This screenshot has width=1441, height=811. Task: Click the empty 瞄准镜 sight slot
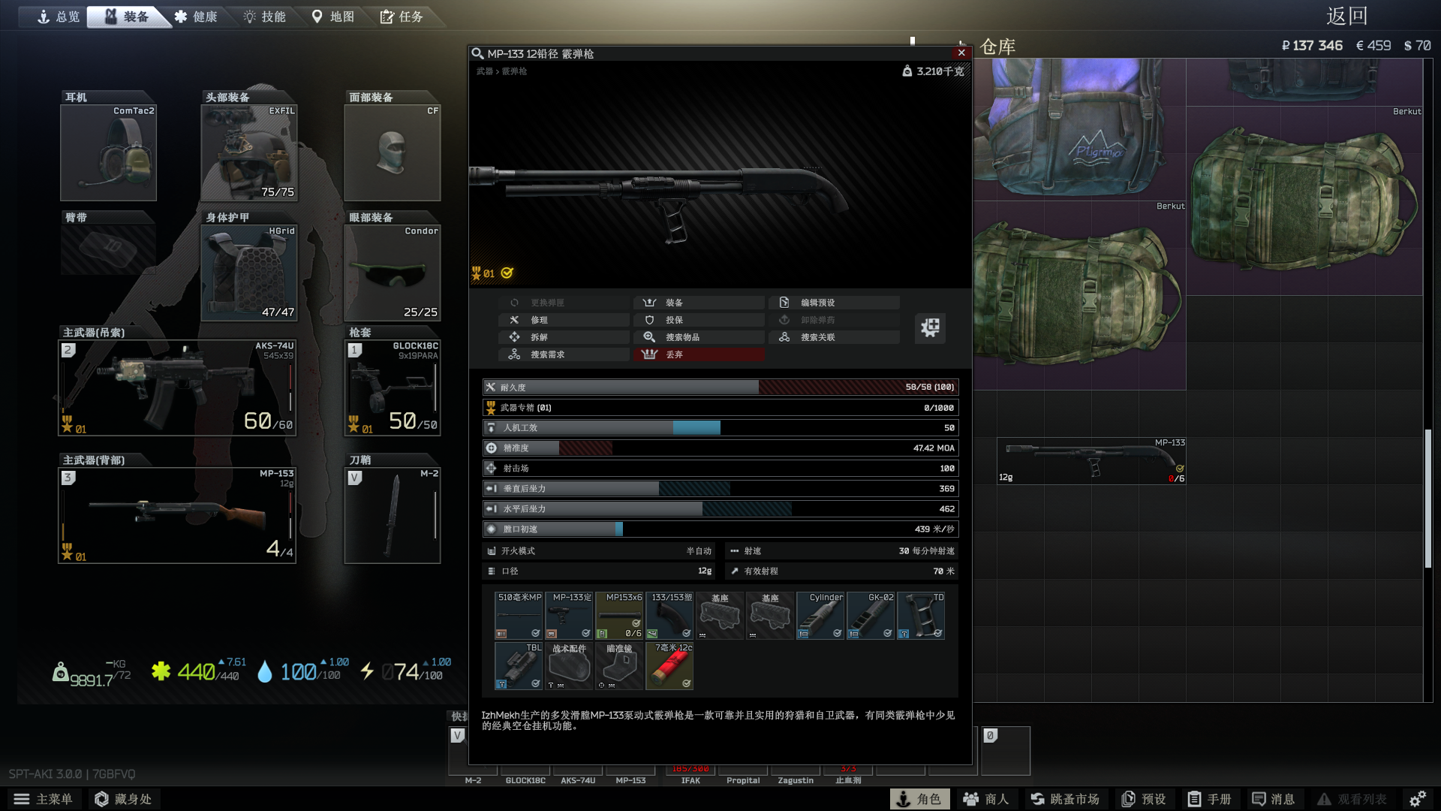coord(619,665)
